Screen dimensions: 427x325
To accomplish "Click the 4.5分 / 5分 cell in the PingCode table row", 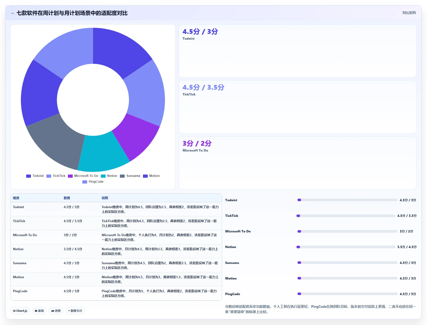I will point(72,291).
